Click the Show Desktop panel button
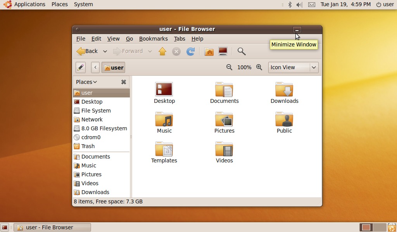Viewport: 397px width, 232px height. tap(5, 227)
